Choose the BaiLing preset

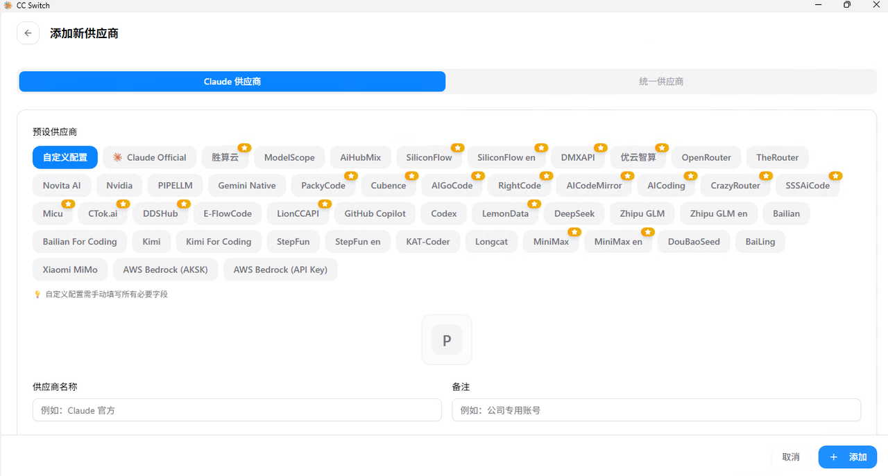[760, 242]
